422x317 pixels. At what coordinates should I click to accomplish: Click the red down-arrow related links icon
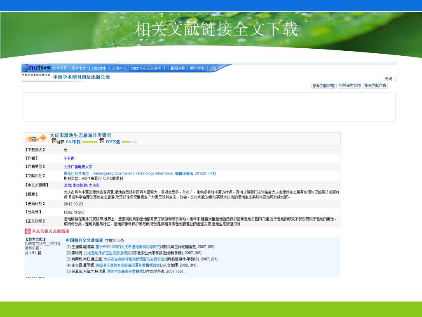click(x=28, y=231)
